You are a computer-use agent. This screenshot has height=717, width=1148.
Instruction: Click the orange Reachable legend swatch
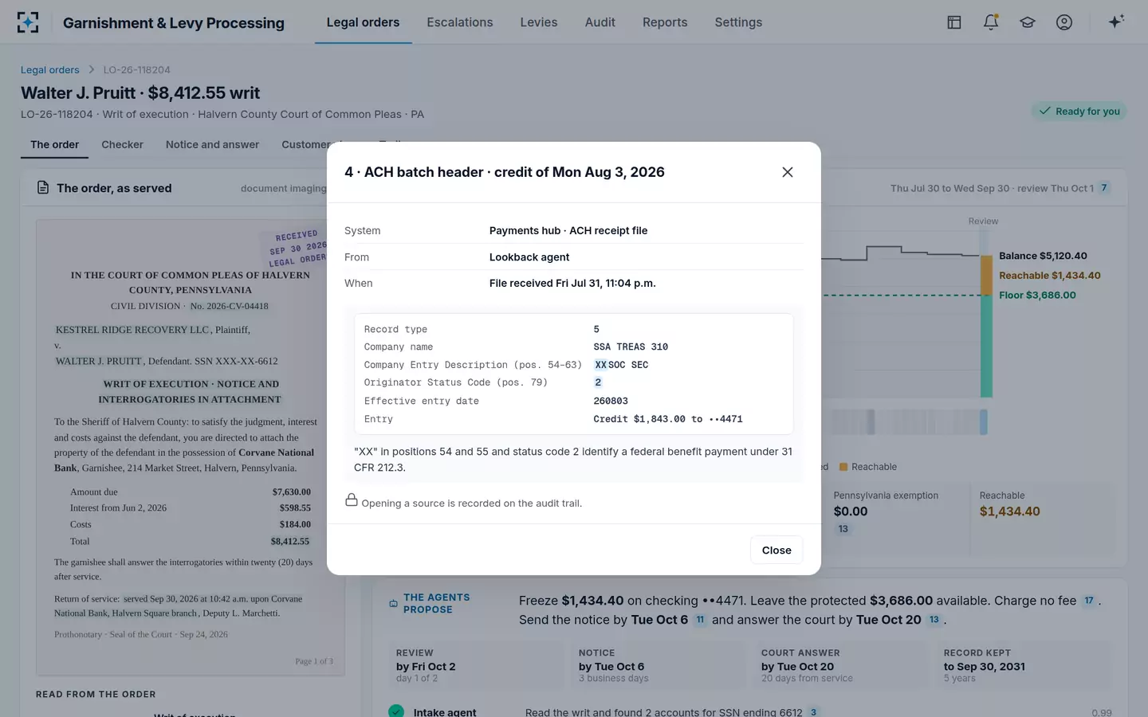coord(843,467)
